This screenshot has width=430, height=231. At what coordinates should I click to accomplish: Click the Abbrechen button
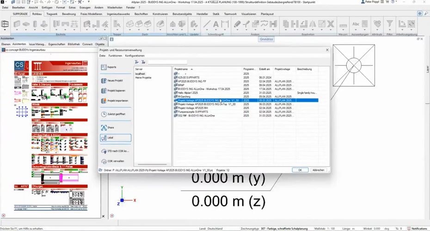click(x=318, y=170)
